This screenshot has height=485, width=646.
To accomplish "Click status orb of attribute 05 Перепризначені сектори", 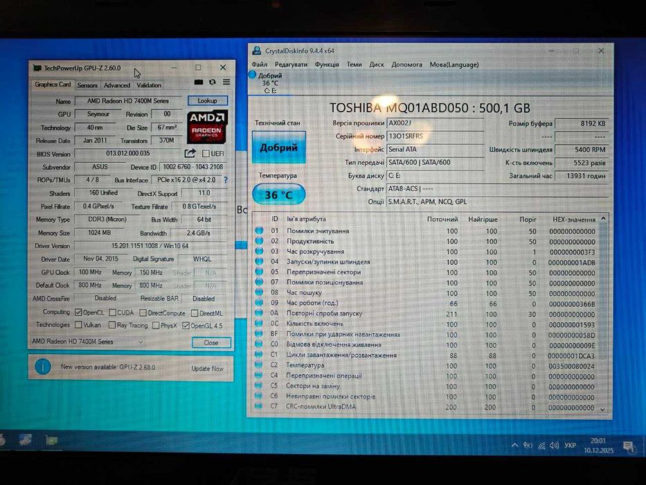I will coord(259,272).
